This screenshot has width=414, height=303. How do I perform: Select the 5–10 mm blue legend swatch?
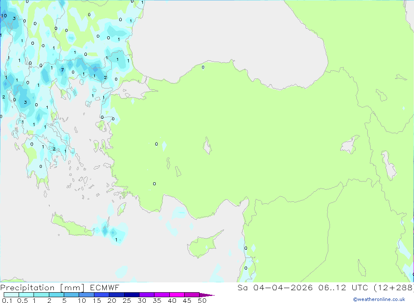72,295
